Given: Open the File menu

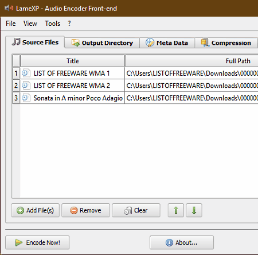Looking at the screenshot, I should click(x=11, y=24).
